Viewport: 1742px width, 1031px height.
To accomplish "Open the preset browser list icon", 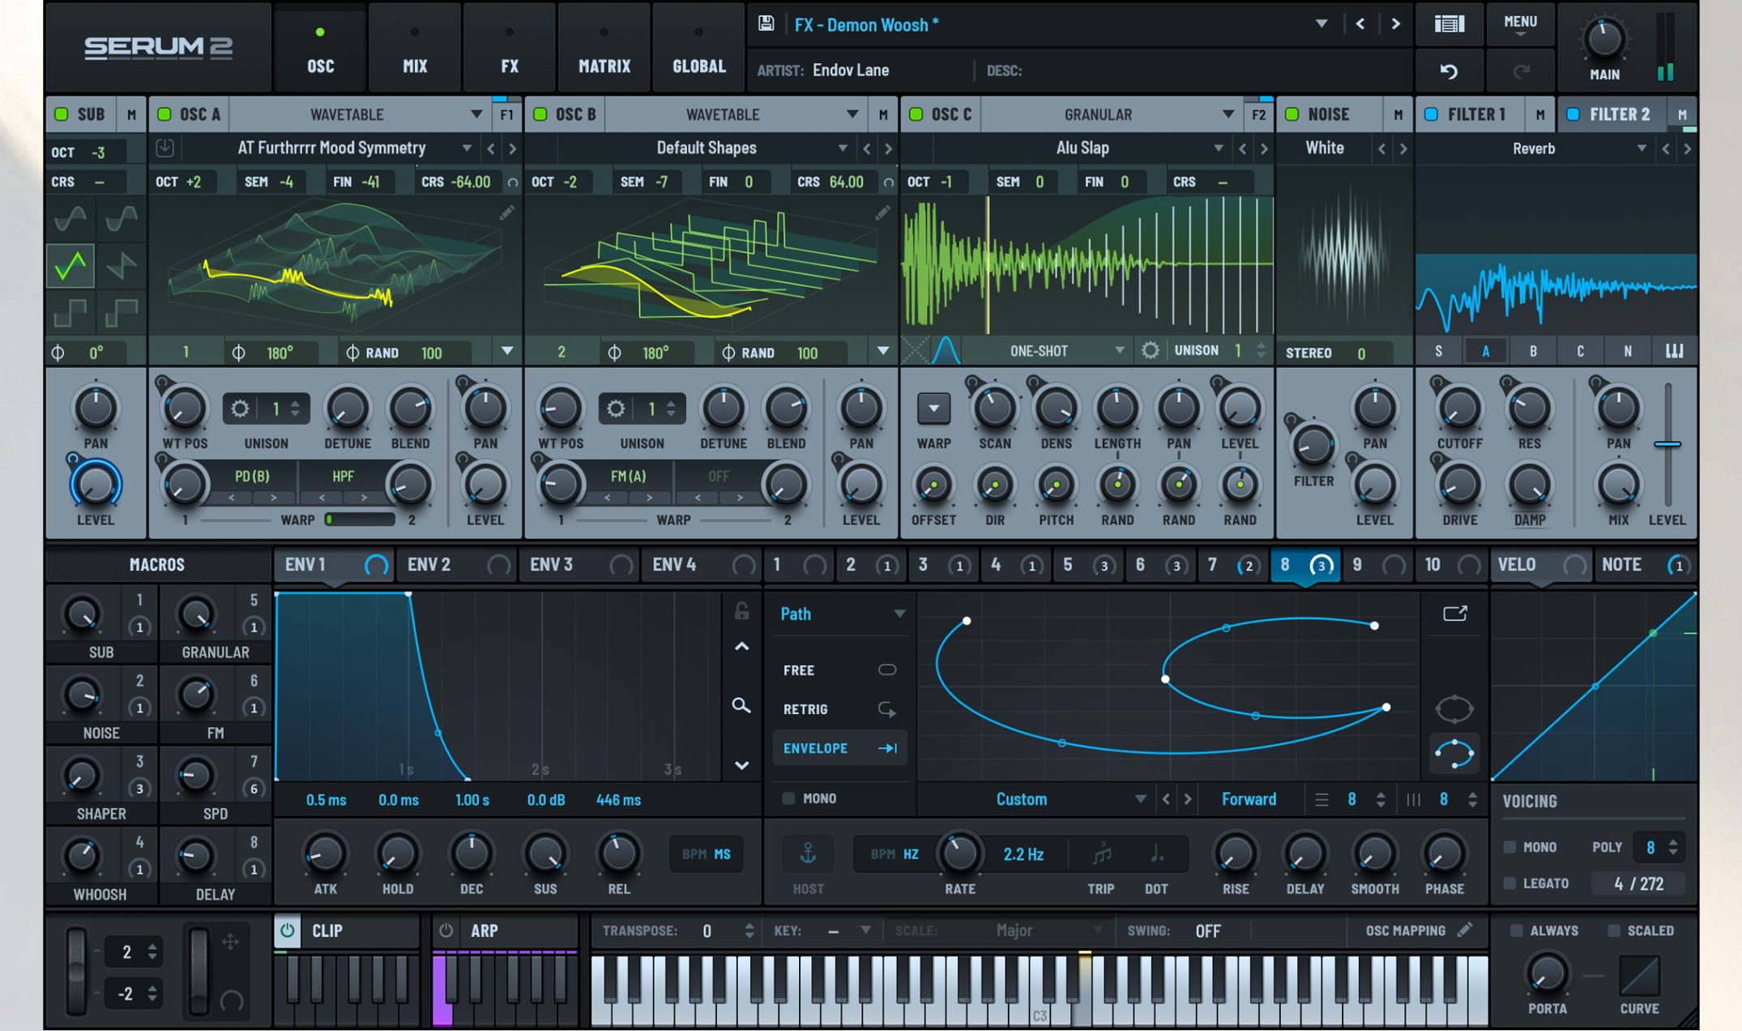I will pos(1449,24).
